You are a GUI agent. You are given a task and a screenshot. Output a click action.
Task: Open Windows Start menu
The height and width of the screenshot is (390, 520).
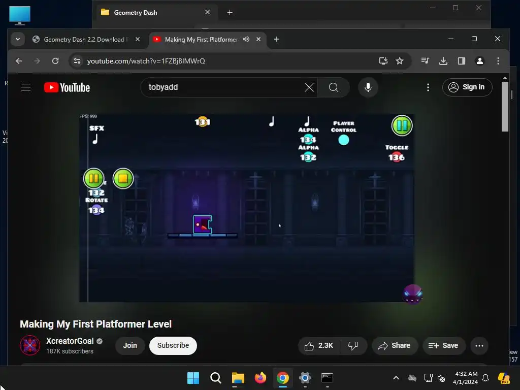[193, 378]
